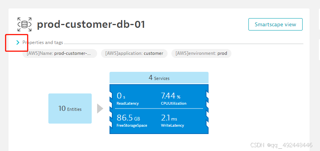Click the [AWS]environment: prod tag
This screenshot has width=320, height=151.
tap(201, 53)
